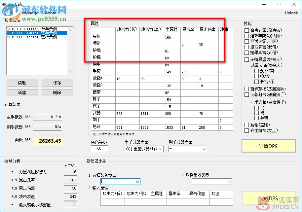Click the 新建 button
Screen dimensions: 302x212
pos(22,92)
